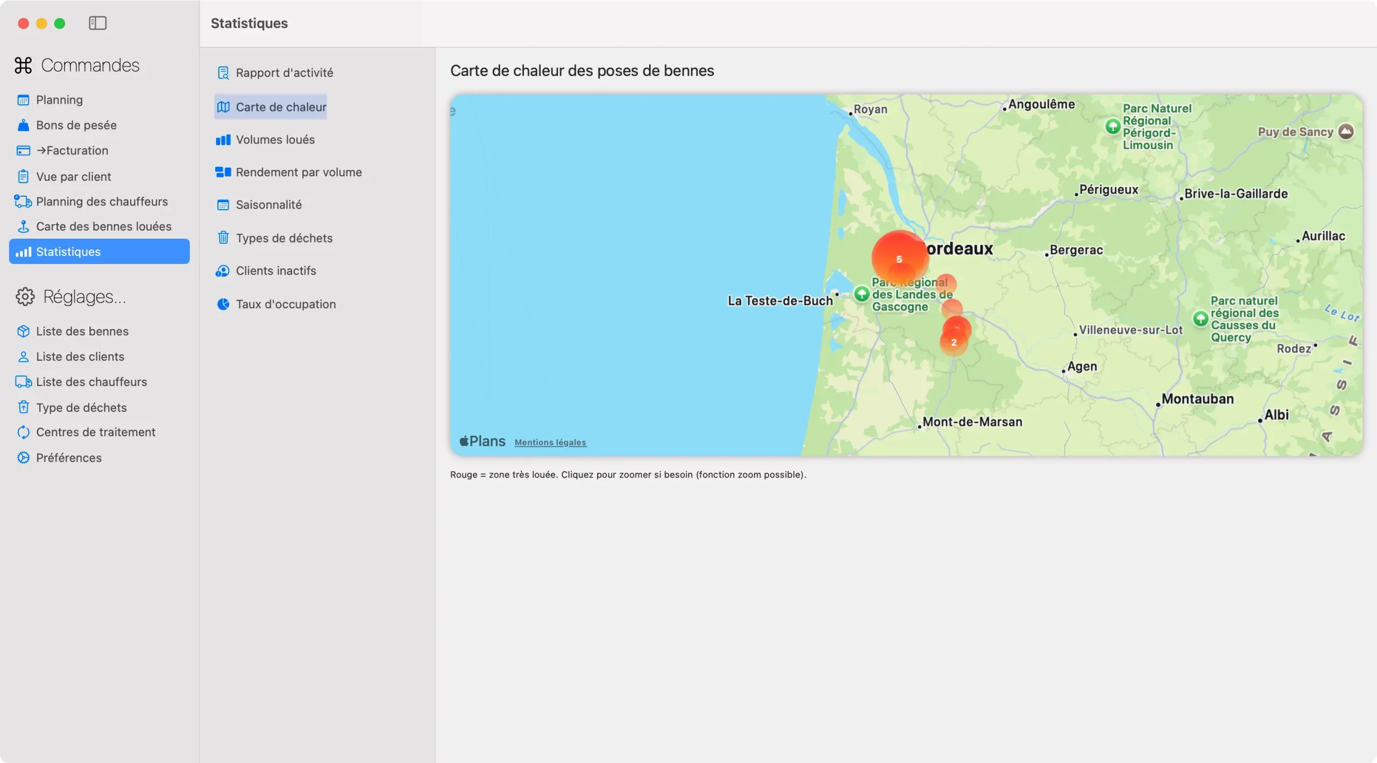Toggle the sidebar visibility button

tap(97, 23)
